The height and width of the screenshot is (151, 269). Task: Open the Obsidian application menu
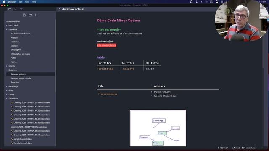[12, 2]
